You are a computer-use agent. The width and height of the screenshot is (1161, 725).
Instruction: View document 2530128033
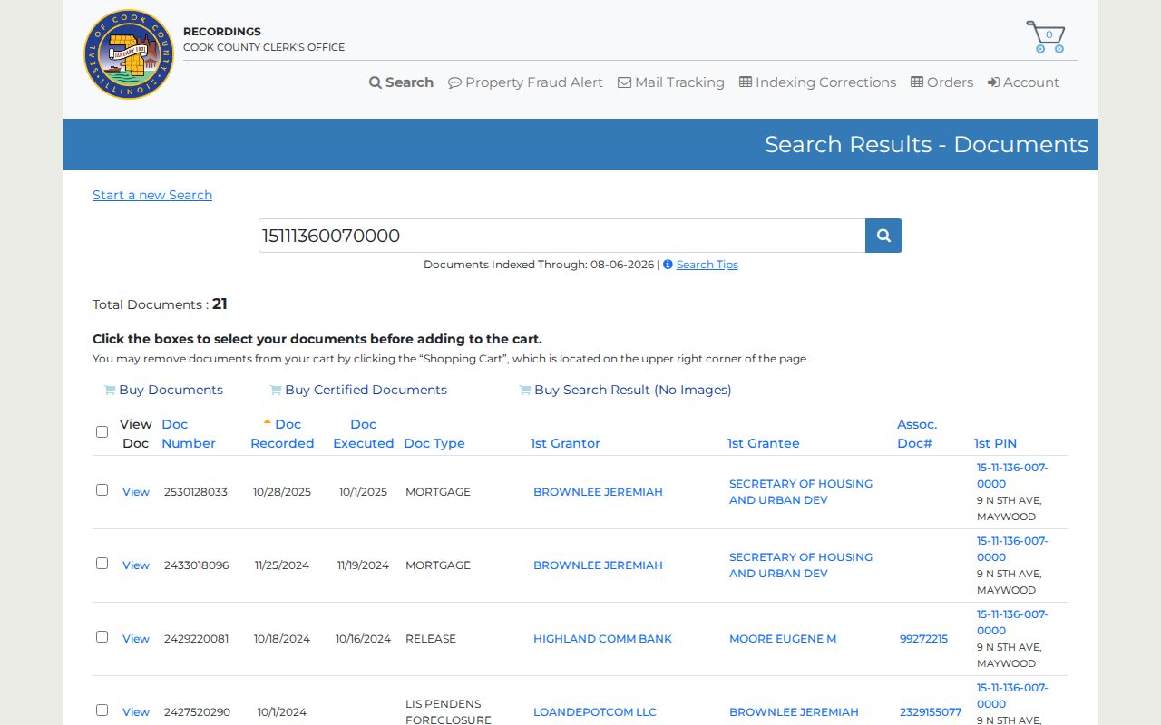pos(136,492)
